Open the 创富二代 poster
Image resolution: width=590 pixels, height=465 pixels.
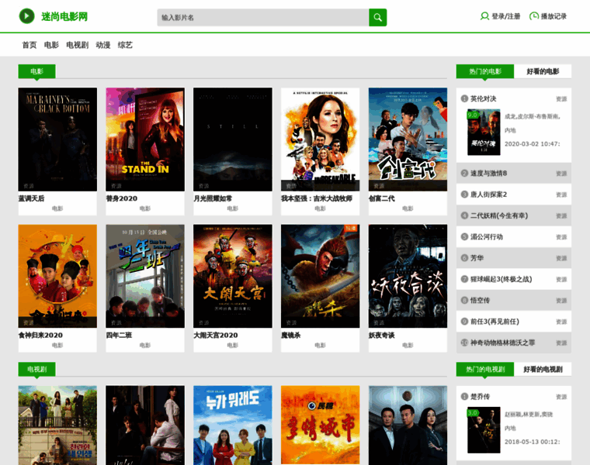(408, 139)
